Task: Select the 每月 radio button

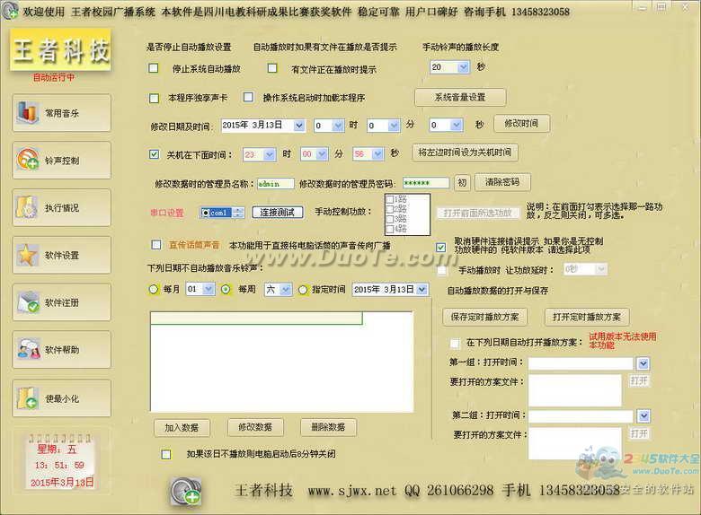Action: coord(154,289)
